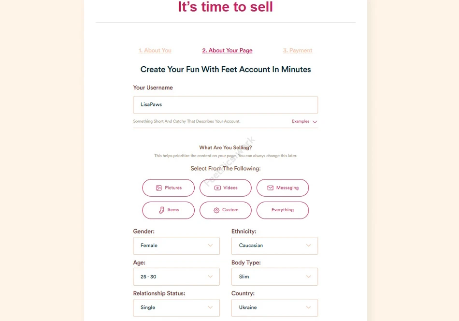Screen dimensions: 459x321
Task: Open the Country dropdown showing Ukraine
Action: coord(274,307)
